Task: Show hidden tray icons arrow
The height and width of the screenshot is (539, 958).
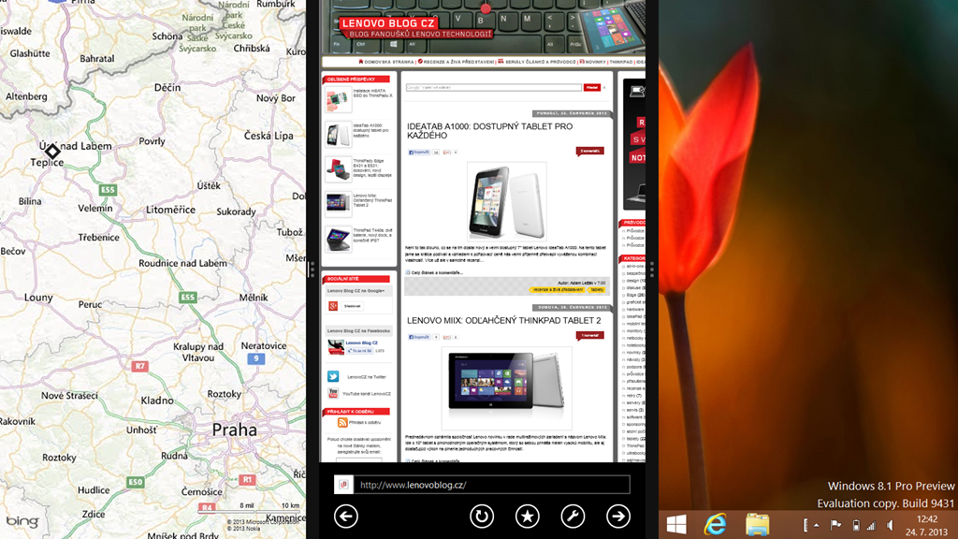Action: click(x=816, y=526)
